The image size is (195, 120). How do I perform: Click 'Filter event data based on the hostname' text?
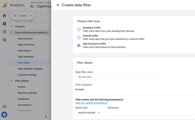(x=104, y=47)
